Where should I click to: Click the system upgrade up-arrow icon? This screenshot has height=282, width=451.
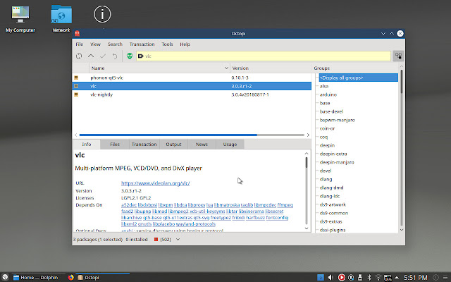click(x=91, y=56)
